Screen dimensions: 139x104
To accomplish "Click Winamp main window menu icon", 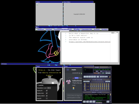I will (x=83, y=67).
